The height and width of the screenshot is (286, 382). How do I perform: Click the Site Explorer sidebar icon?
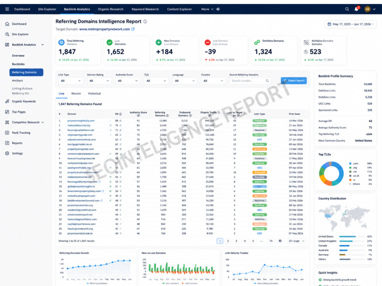pyautogui.click(x=7, y=34)
